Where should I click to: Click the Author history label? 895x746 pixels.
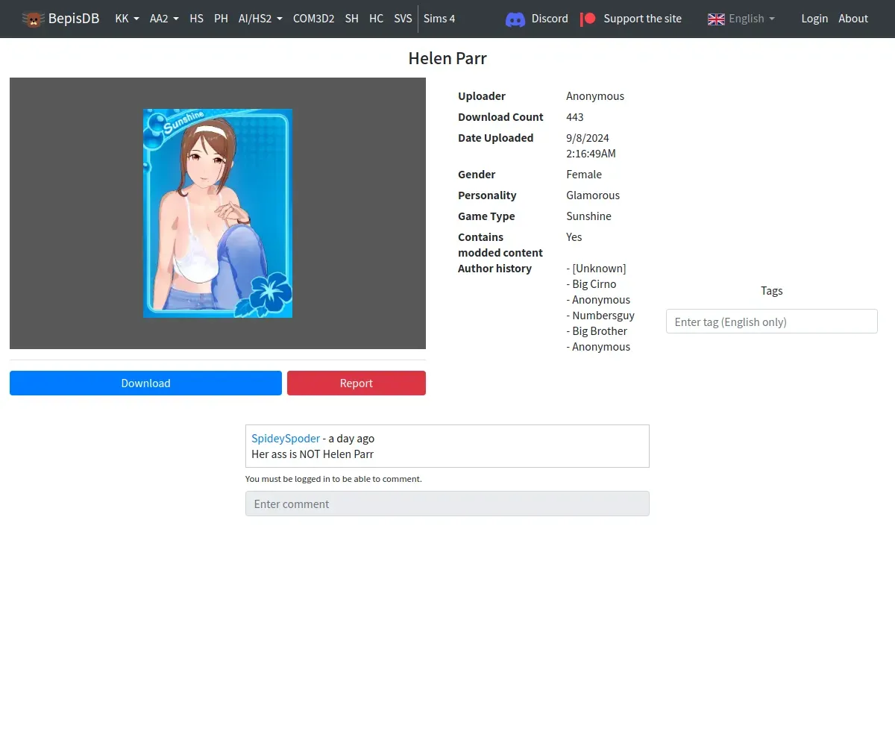494,269
